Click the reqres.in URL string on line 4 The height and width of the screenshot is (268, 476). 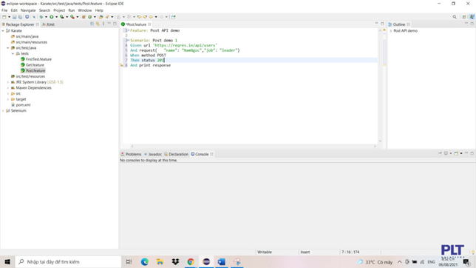[x=186, y=45]
